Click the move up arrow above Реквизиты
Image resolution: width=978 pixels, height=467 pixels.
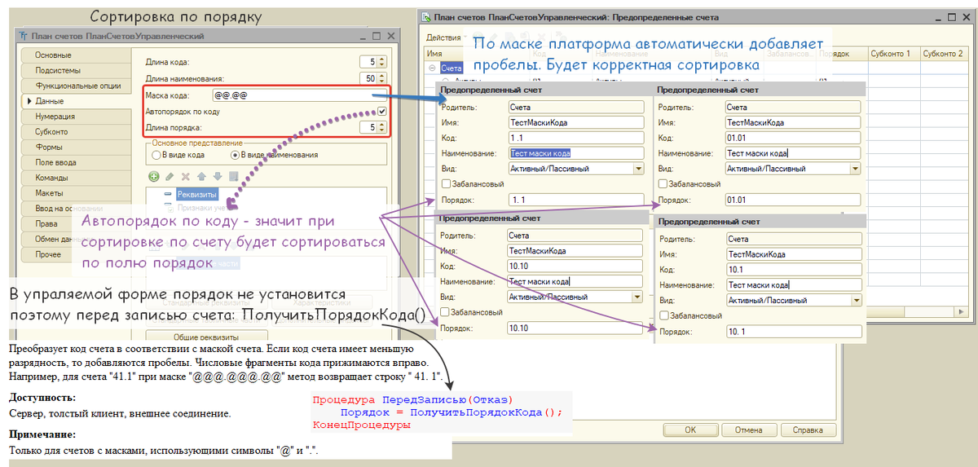[x=201, y=176]
